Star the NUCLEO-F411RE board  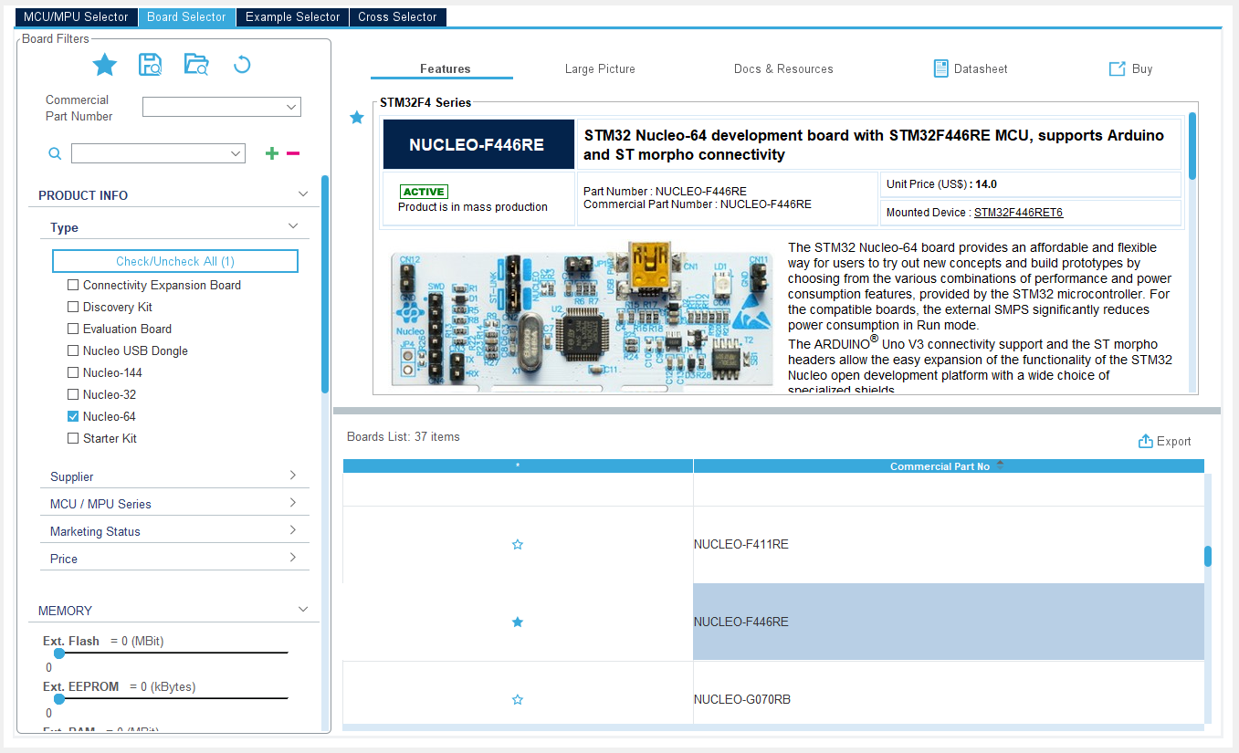click(518, 544)
